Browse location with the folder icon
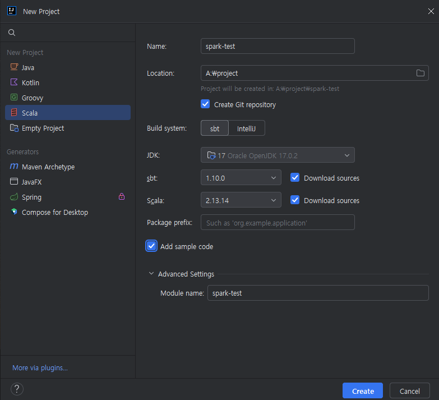 420,73
